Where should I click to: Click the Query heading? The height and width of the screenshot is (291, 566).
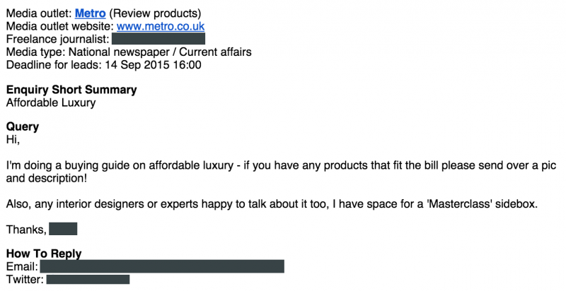[23, 126]
